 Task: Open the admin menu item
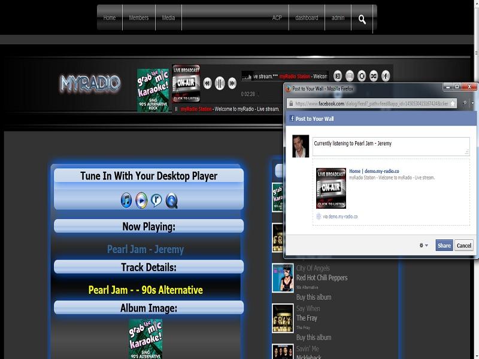click(x=338, y=18)
